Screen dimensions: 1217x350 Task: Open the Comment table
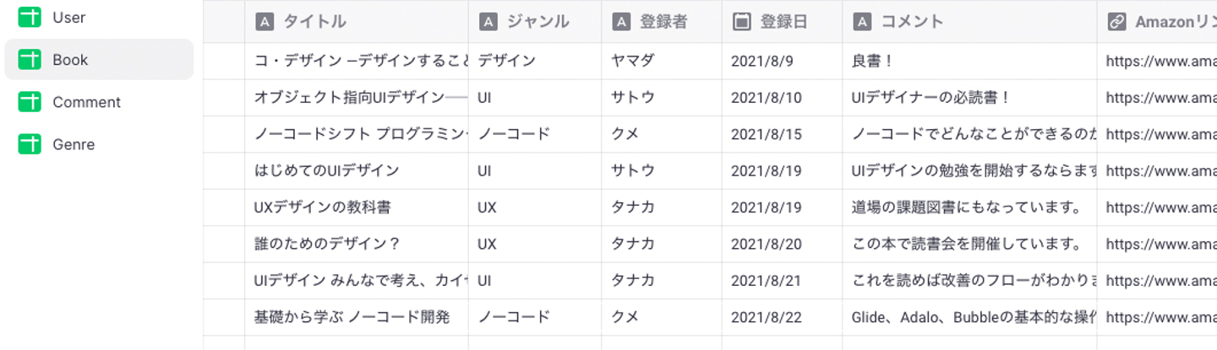point(86,102)
